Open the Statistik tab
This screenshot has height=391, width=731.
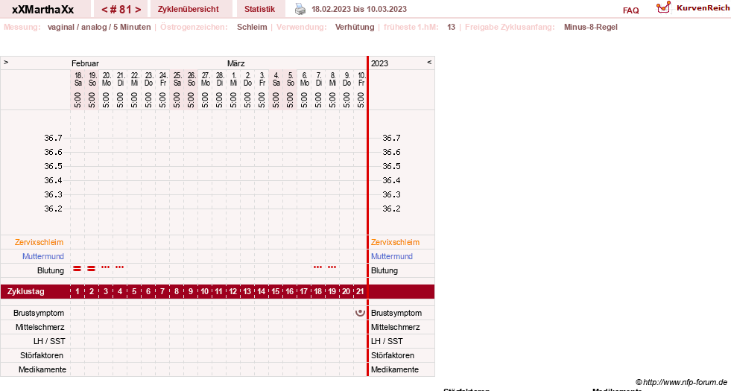(x=259, y=9)
